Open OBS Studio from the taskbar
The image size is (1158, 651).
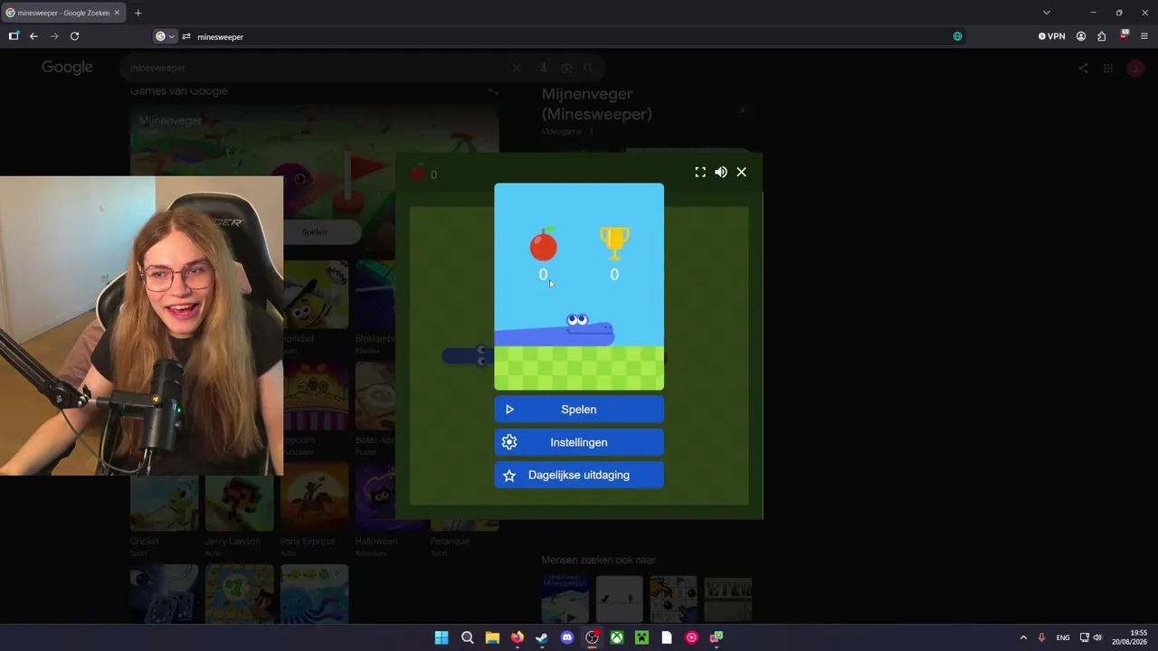pos(592,637)
